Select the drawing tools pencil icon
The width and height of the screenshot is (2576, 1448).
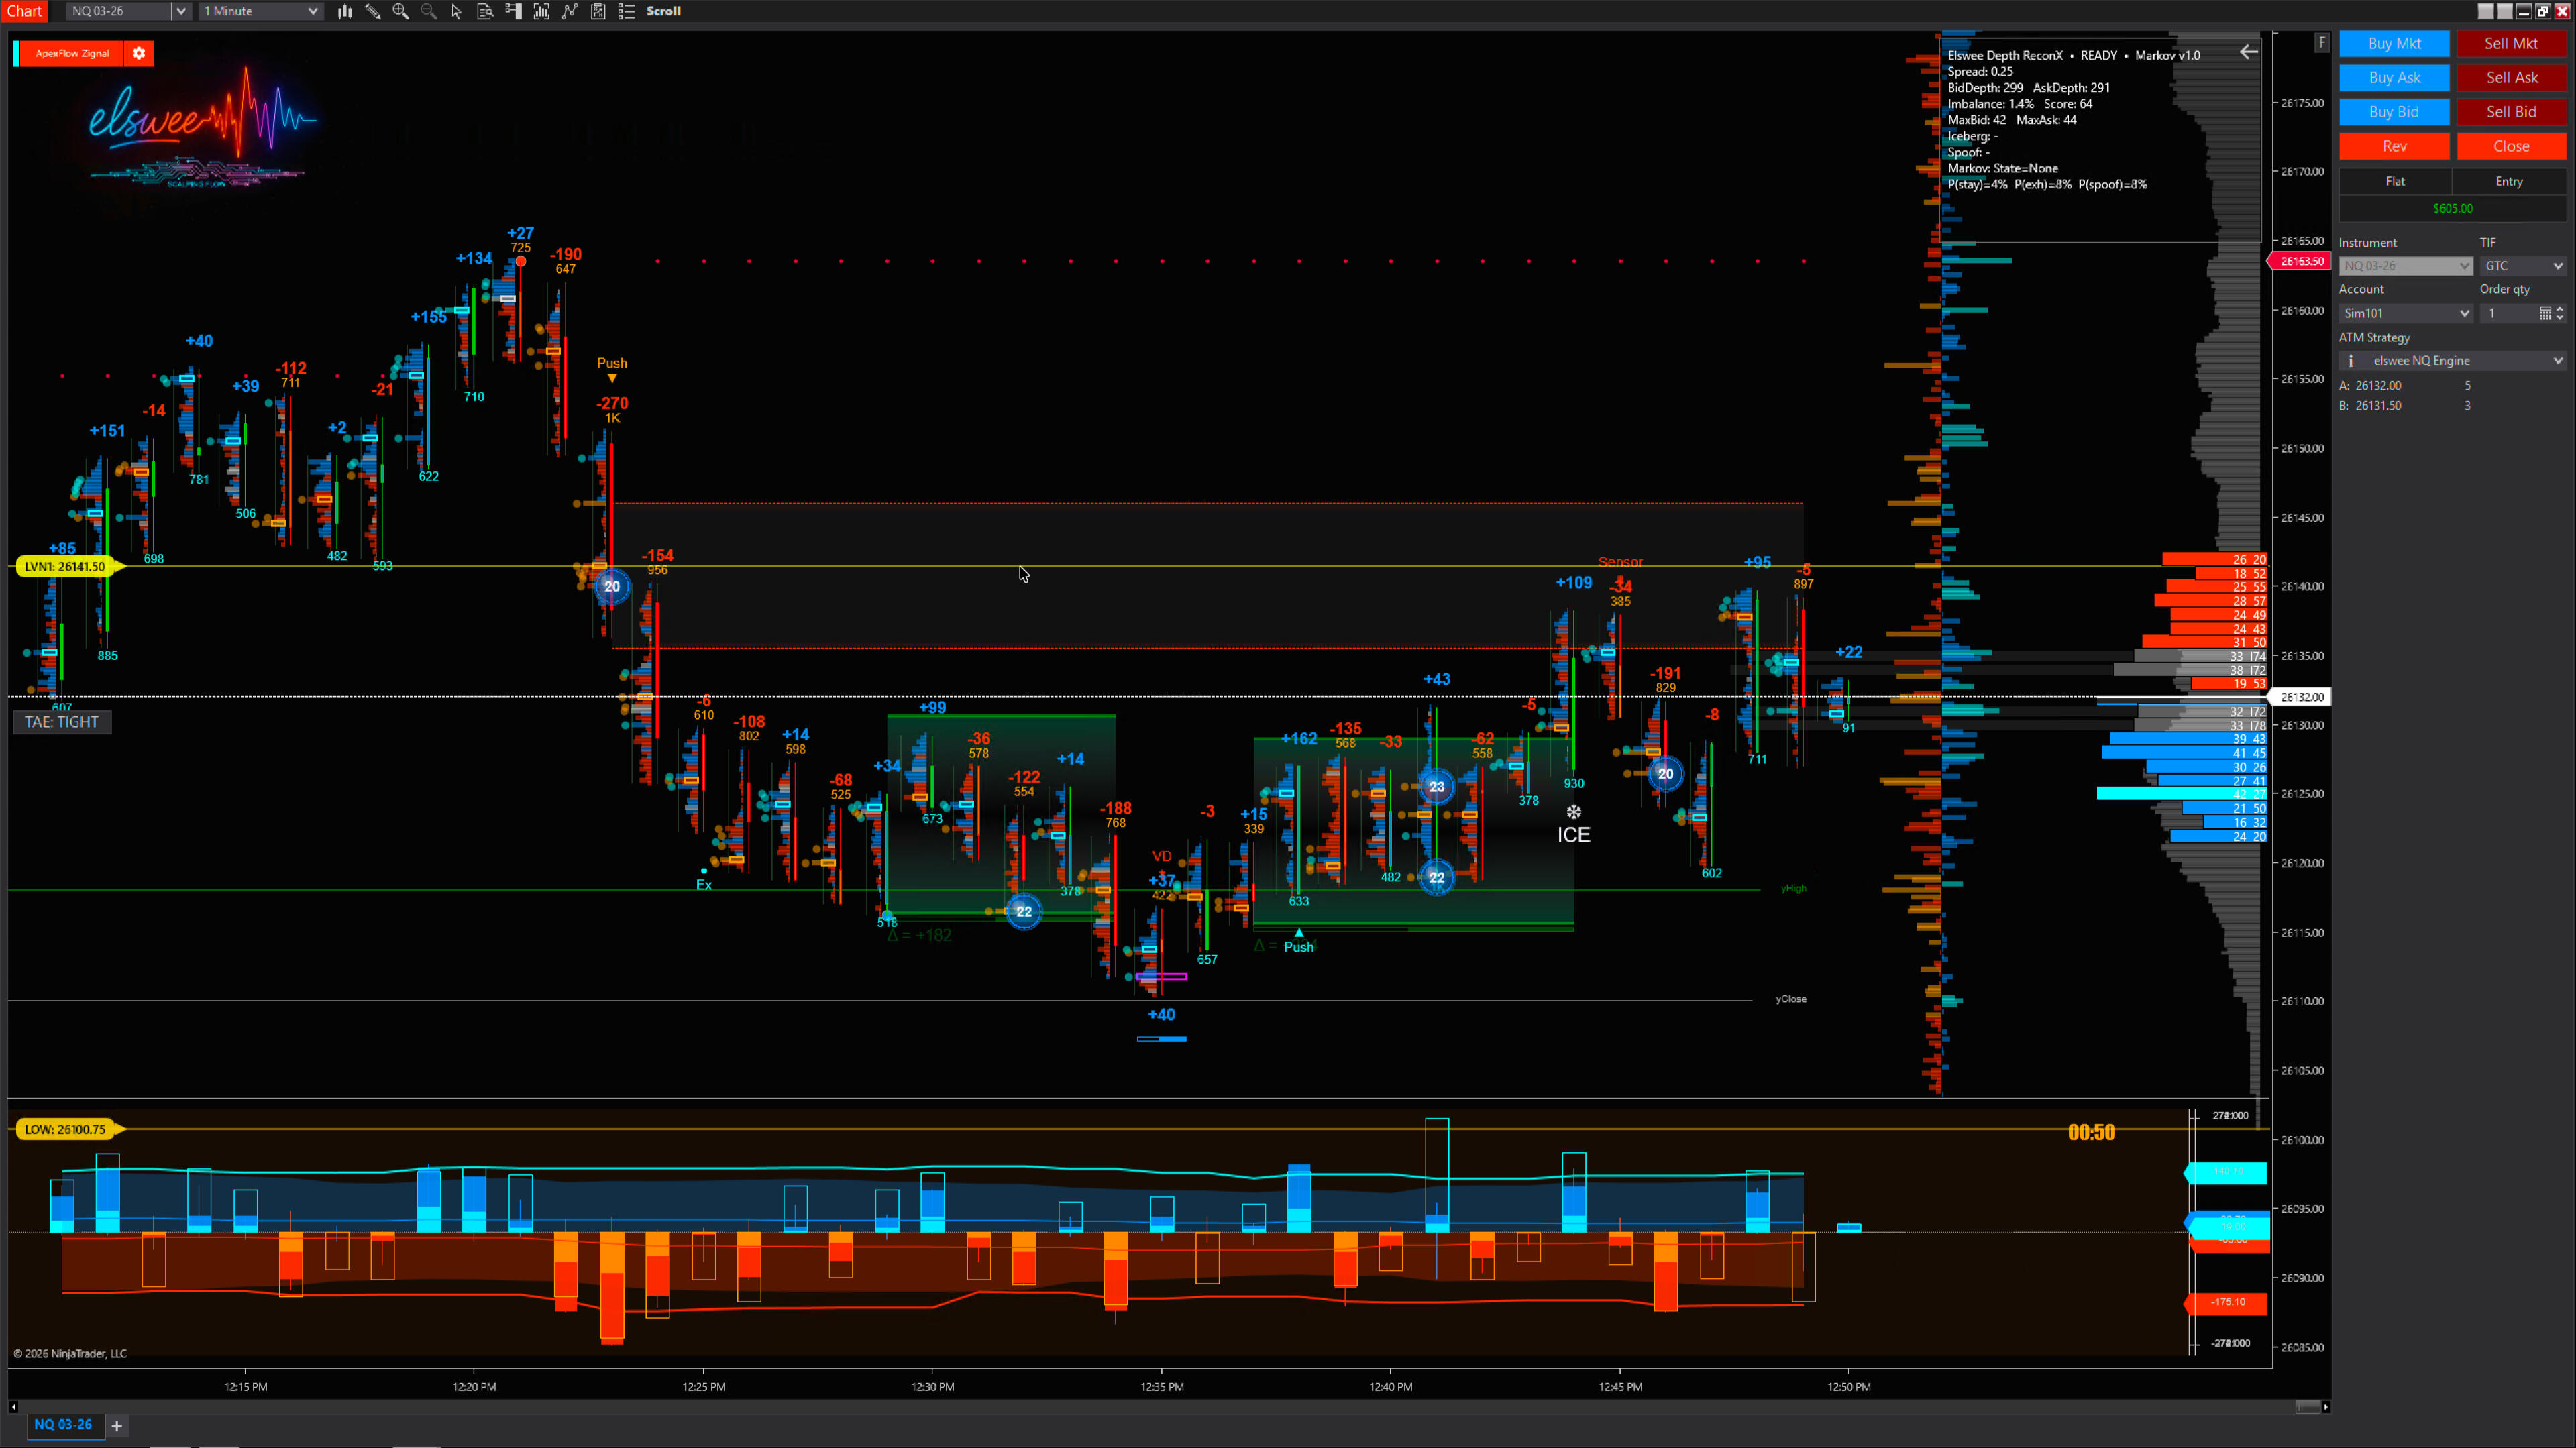[x=372, y=11]
